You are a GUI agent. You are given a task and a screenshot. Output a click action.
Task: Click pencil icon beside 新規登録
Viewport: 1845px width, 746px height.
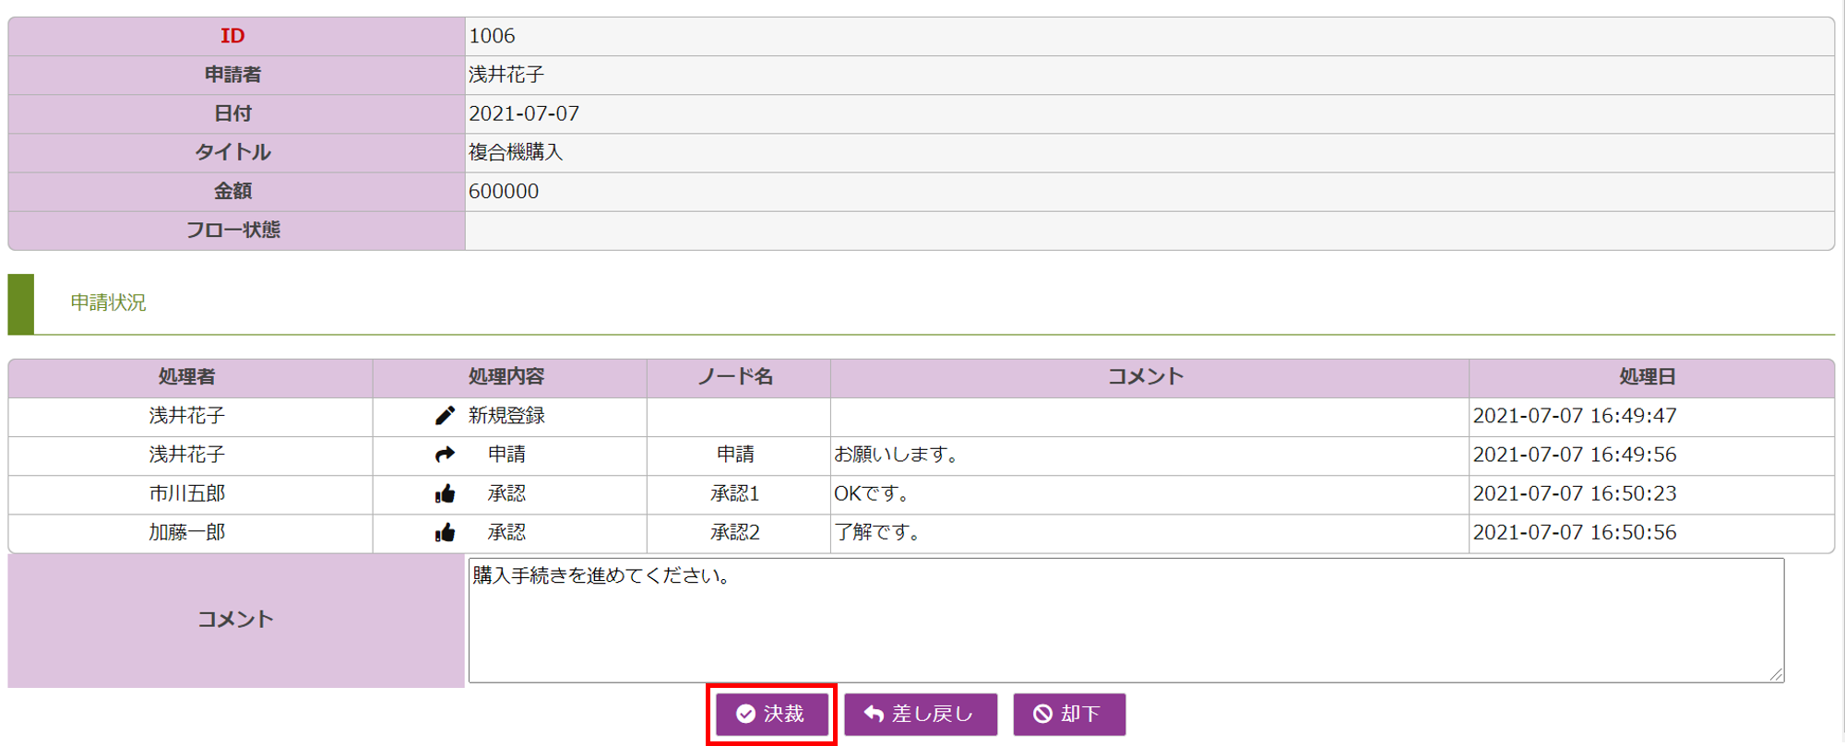tap(445, 416)
